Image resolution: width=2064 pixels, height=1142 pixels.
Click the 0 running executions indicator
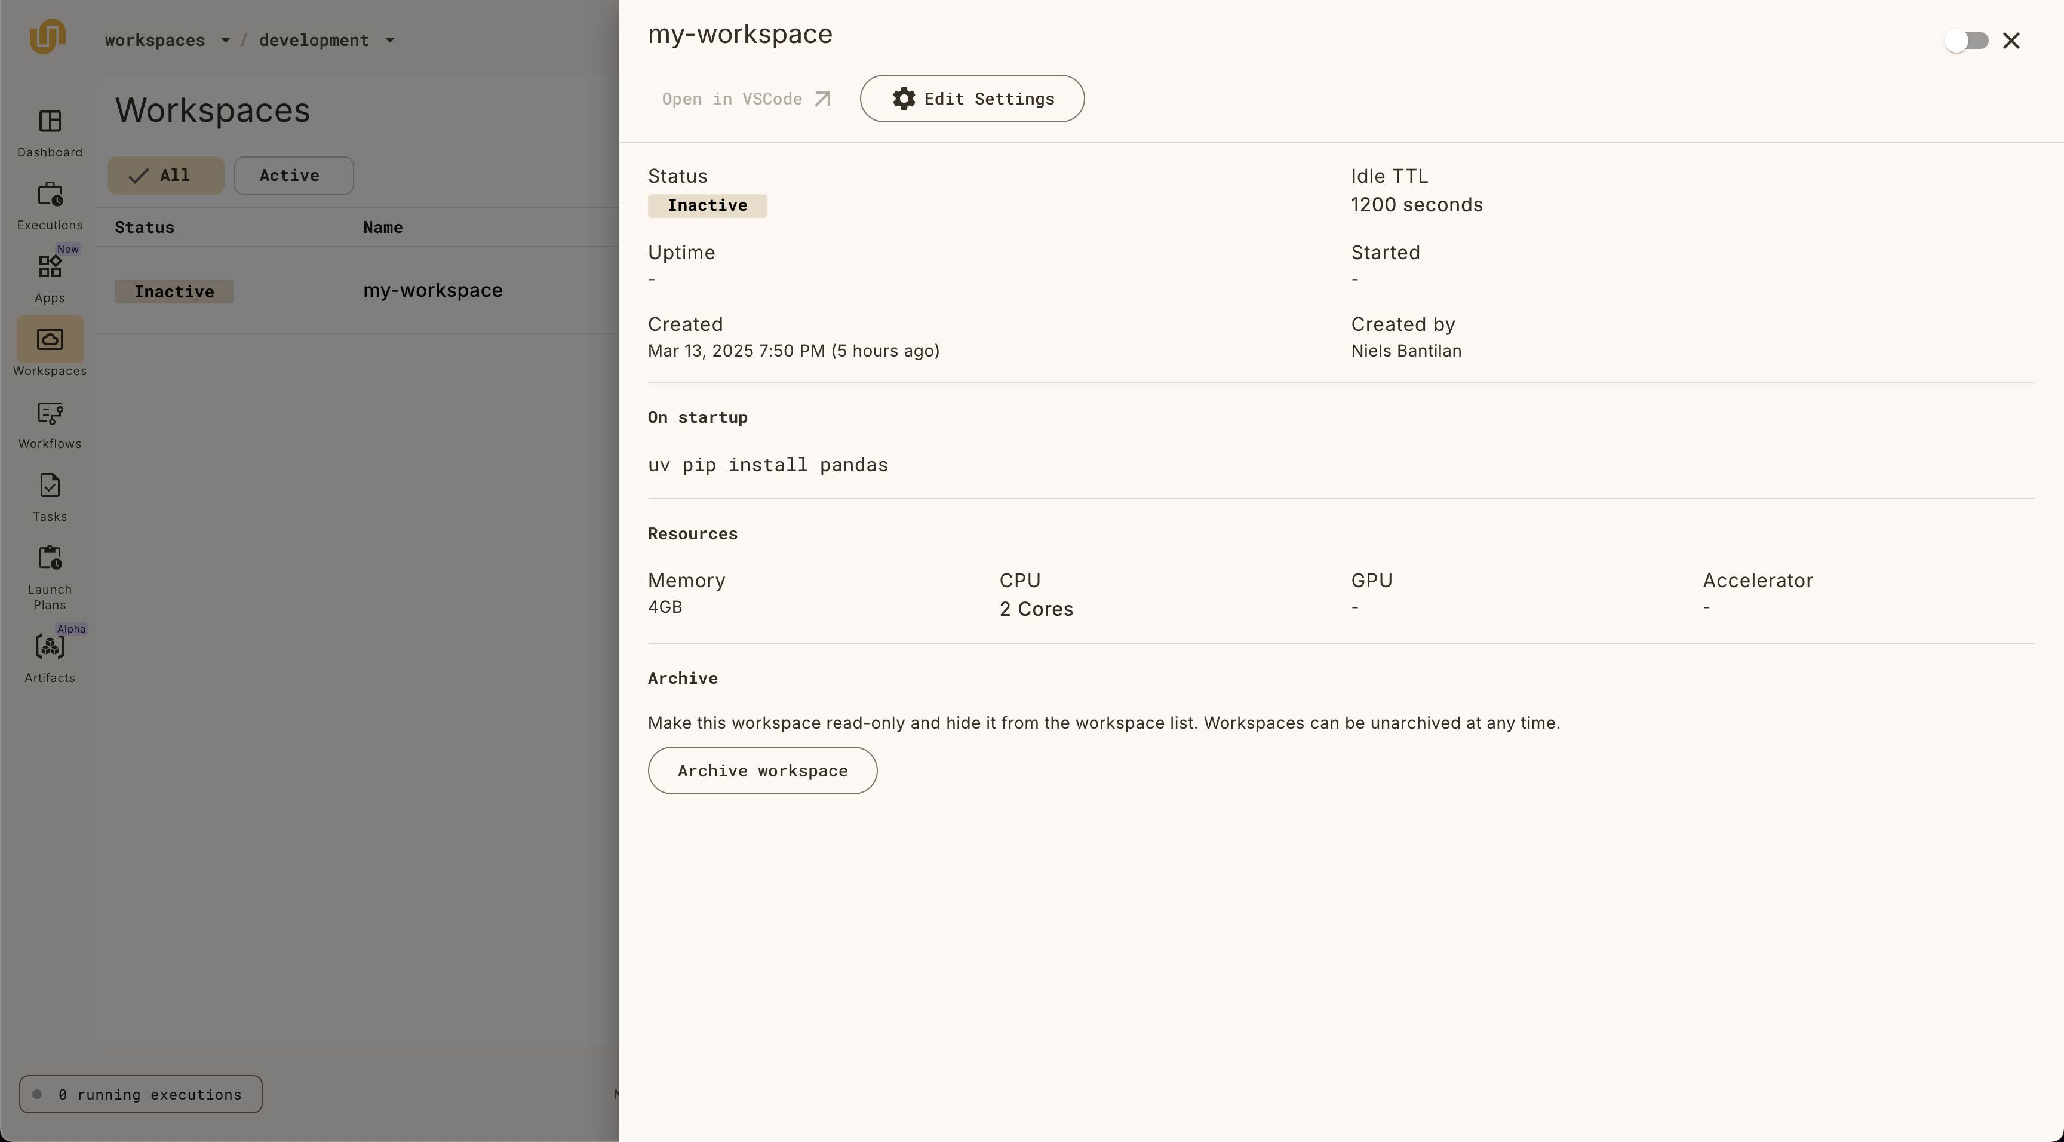pyautogui.click(x=141, y=1094)
